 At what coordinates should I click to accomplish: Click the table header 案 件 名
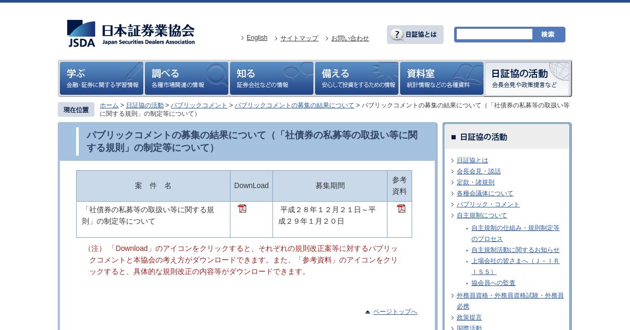tap(153, 186)
